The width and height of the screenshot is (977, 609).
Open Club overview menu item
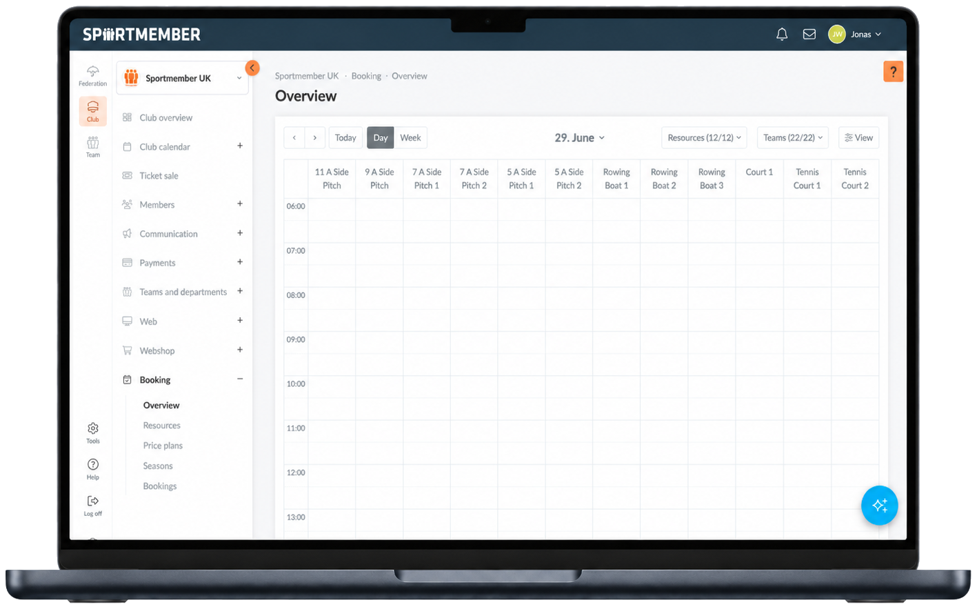(x=166, y=117)
